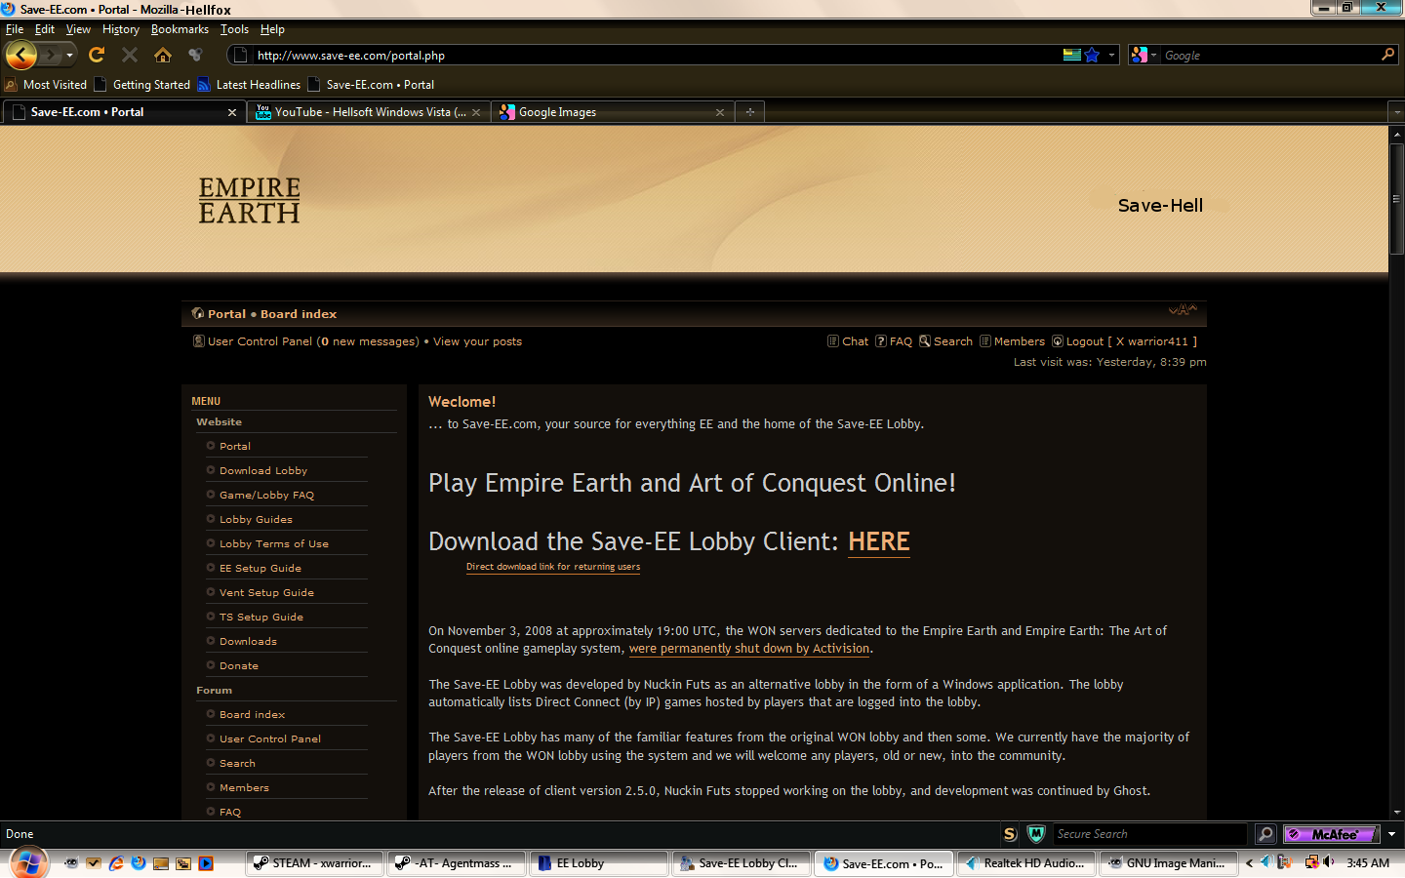Switch to the YouTube Hellsoft Windows Vista tab
This screenshot has height=878, width=1405.
[x=368, y=112]
